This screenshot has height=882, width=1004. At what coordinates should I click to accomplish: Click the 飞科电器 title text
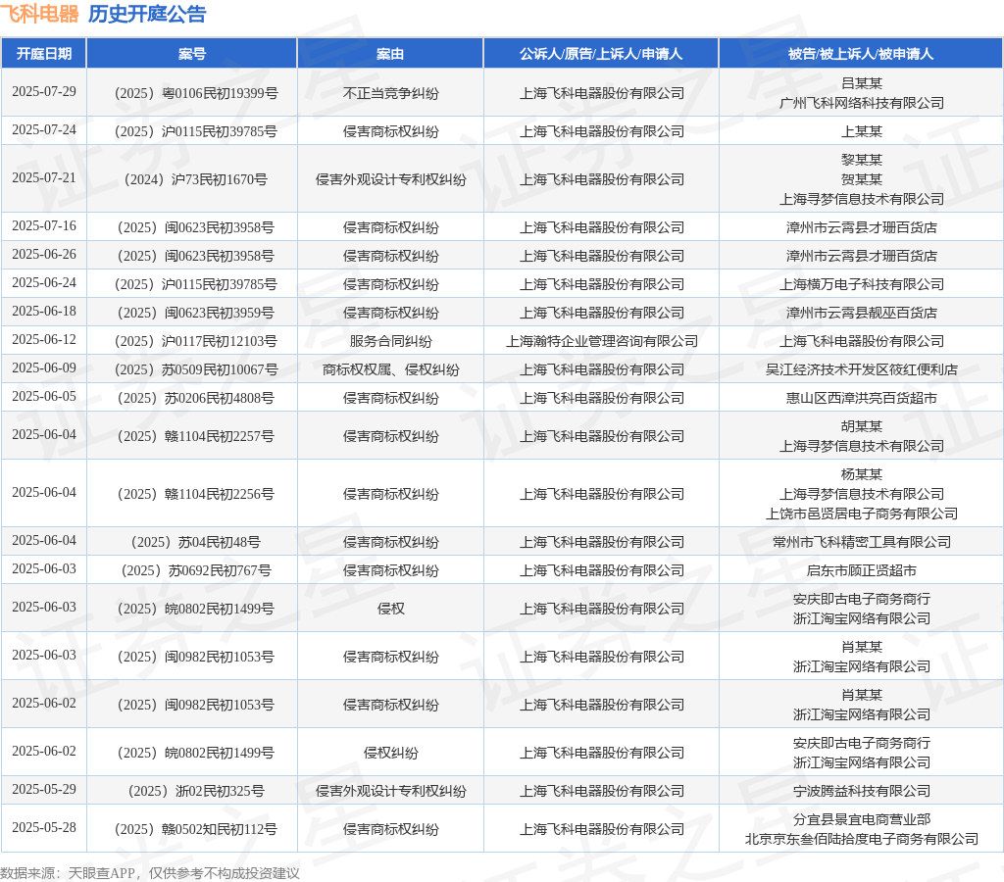coord(39,14)
